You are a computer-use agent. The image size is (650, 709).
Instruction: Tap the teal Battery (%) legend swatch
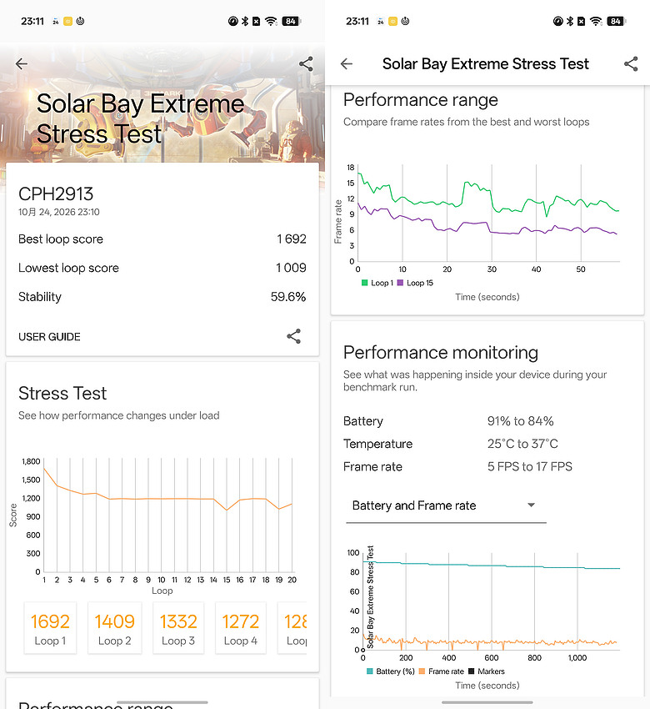click(x=370, y=671)
